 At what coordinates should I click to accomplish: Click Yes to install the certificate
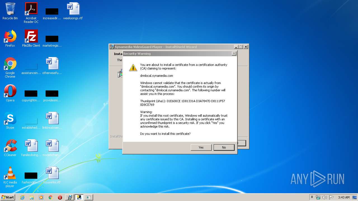201,147
